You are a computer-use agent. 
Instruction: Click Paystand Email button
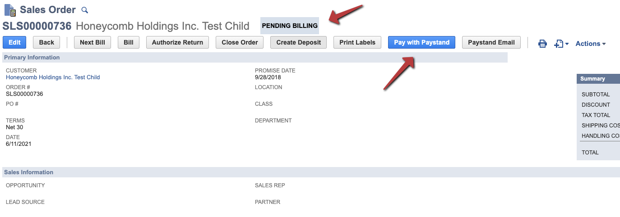coord(491,42)
